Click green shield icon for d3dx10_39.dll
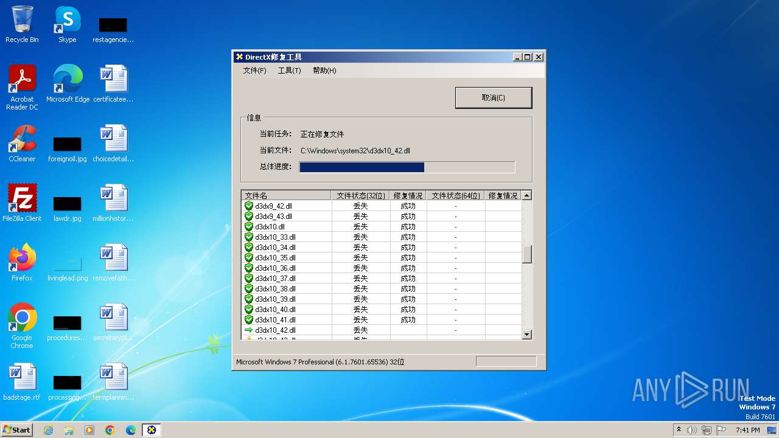 (249, 299)
